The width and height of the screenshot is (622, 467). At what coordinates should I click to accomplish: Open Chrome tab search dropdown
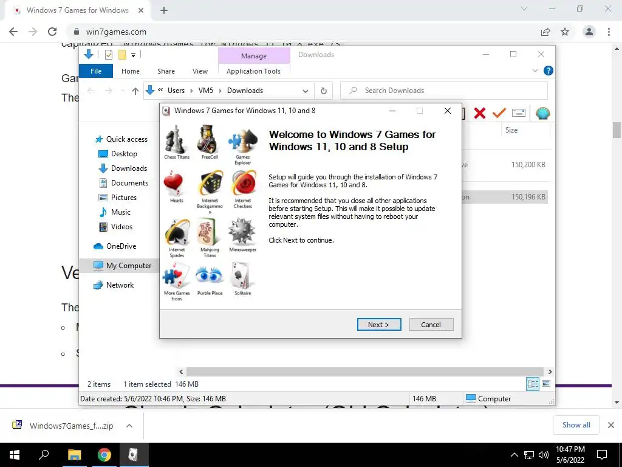click(524, 9)
